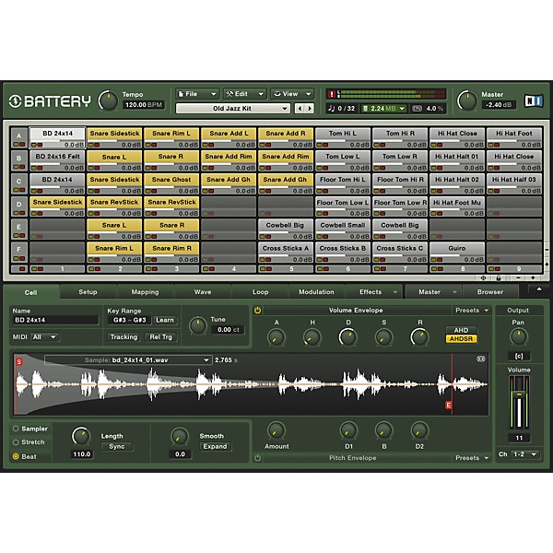Image resolution: width=553 pixels, height=553 pixels.
Task: Open the Volume Envelope Presets dropdown
Action: pos(472,311)
